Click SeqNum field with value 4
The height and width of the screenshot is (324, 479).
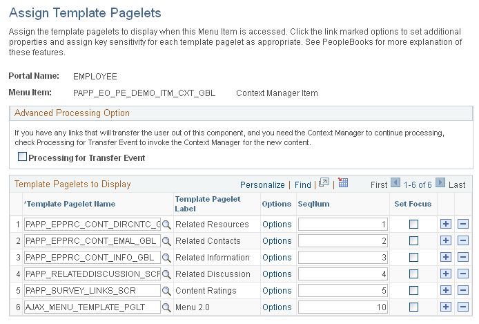click(343, 274)
